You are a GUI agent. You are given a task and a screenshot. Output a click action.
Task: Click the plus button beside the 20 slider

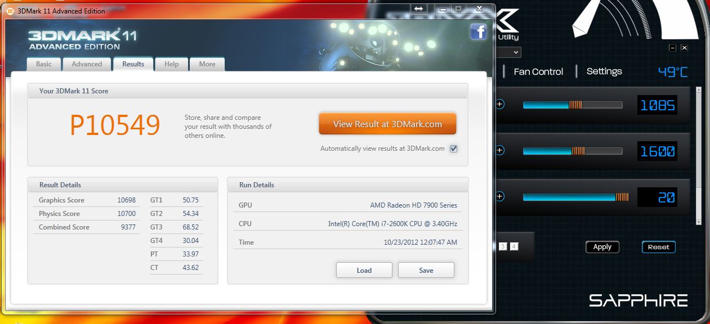tap(500, 197)
